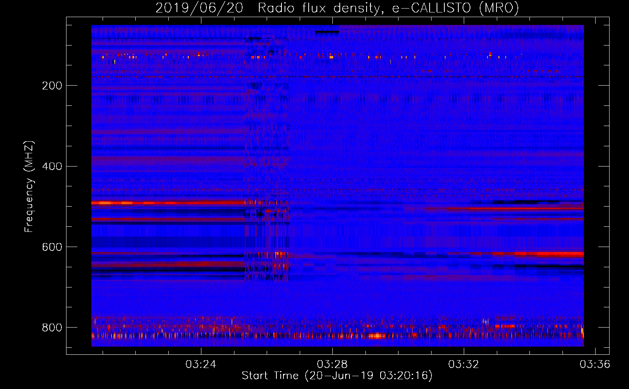Click the "Start Time (20-Jun-19 03:20:16)" axis label
Screen dimensions: 629x389
pos(337,376)
